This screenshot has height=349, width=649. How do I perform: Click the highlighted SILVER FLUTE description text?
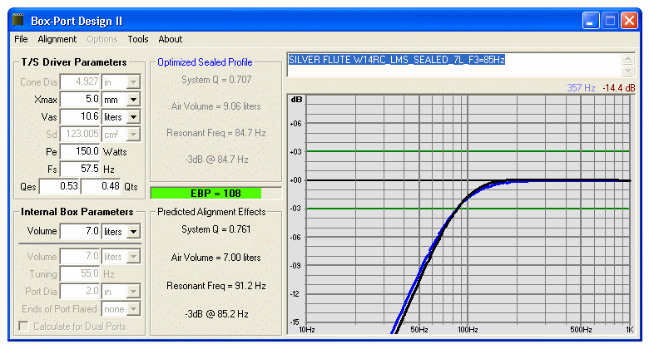coord(397,60)
